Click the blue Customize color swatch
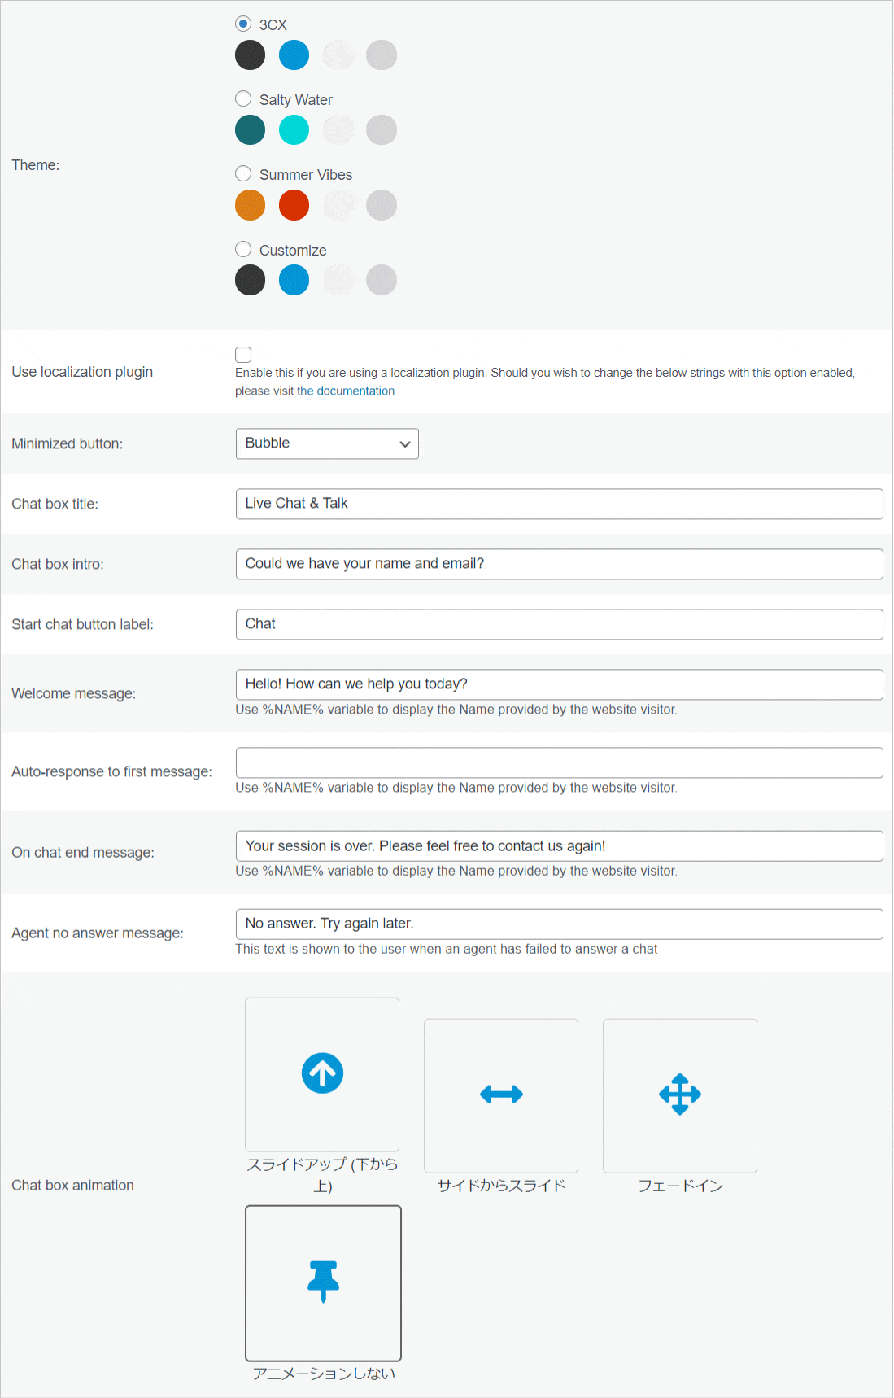Viewport: 894px width, 1398px height. (x=294, y=280)
